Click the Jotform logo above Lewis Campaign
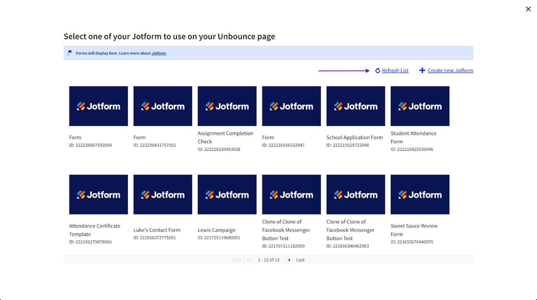The width and height of the screenshot is (537, 300). point(227,195)
